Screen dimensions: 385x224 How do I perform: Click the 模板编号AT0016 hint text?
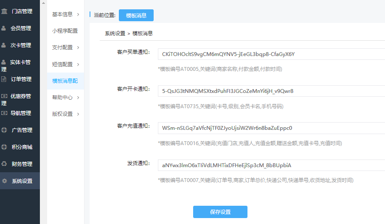250,143
